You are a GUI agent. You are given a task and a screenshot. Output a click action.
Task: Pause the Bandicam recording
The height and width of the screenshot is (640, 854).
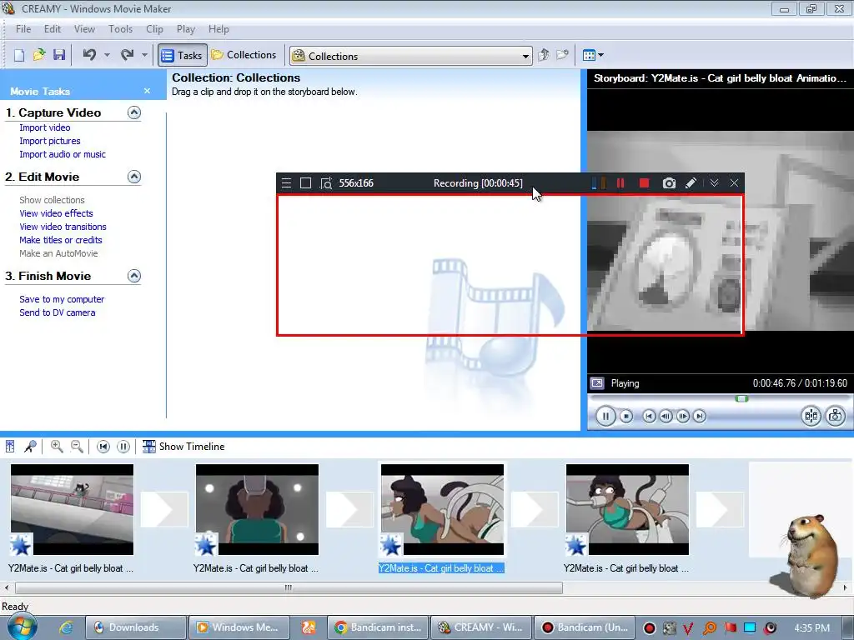(620, 182)
